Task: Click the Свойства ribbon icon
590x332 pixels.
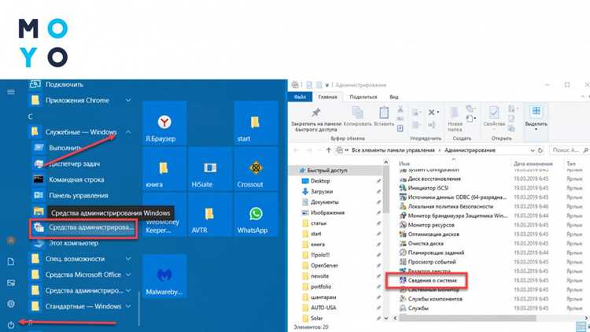Action: pos(494,116)
